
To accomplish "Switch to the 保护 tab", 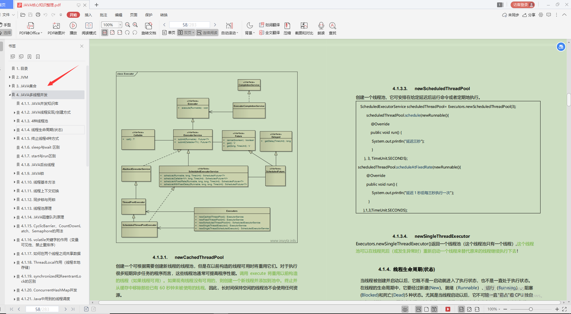I will (x=149, y=15).
